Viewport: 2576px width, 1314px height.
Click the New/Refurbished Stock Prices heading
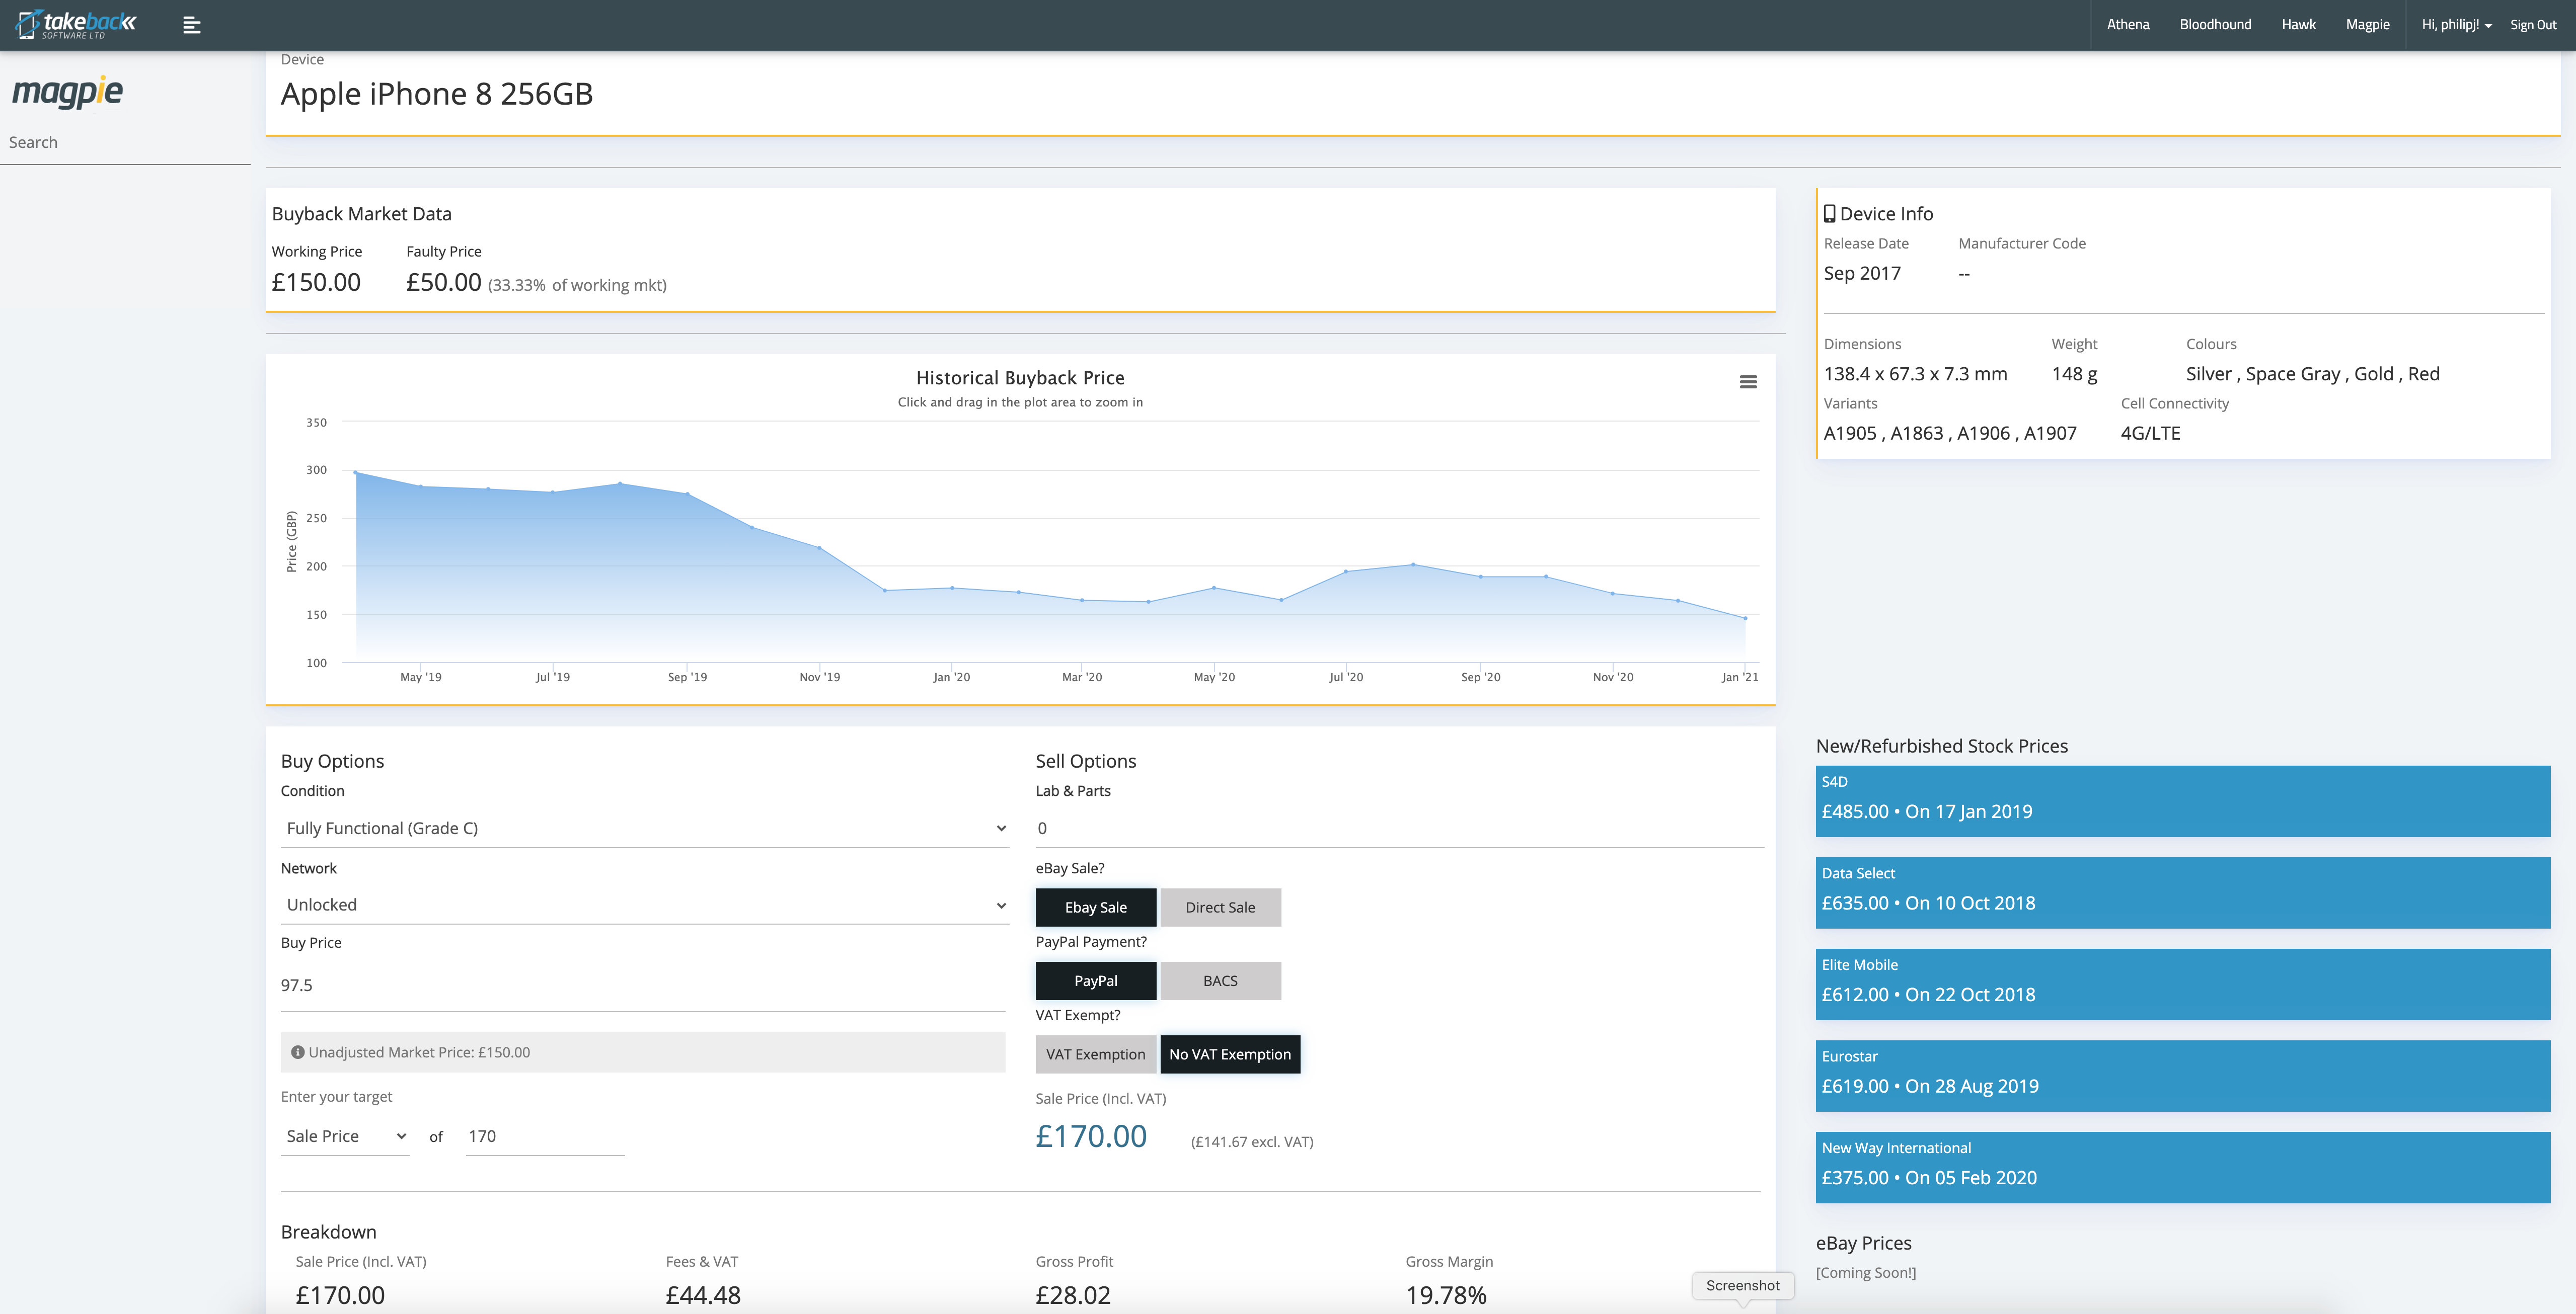click(1941, 746)
